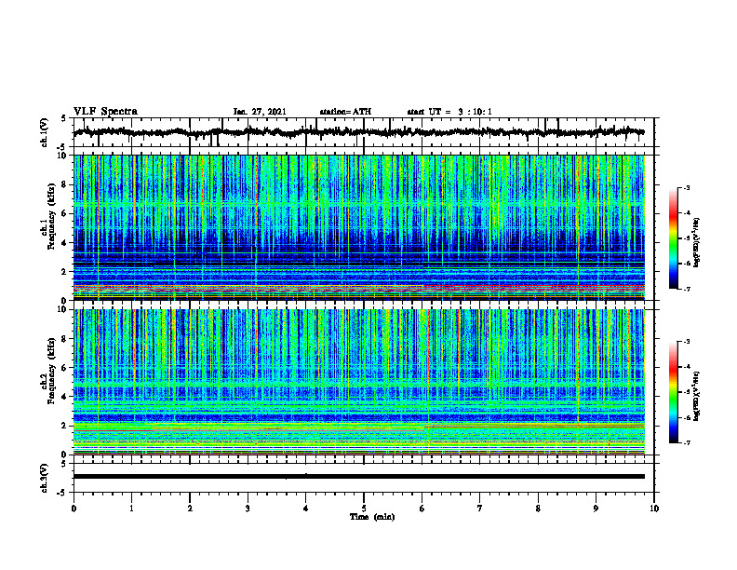Click time axis tick label '8'
The height and width of the screenshot is (570, 737).
(x=538, y=509)
